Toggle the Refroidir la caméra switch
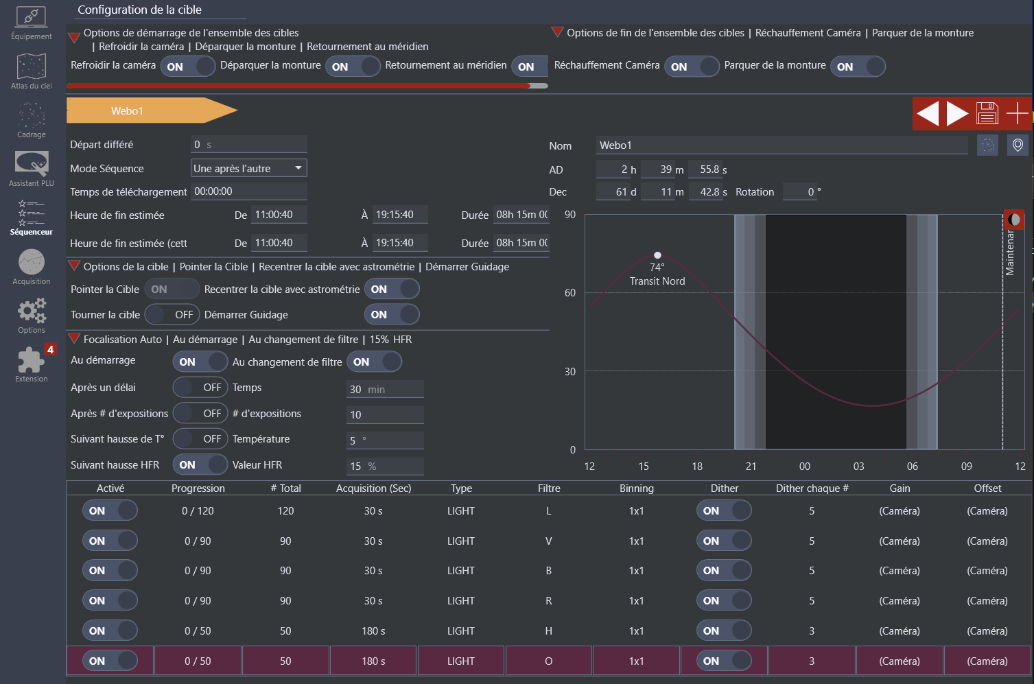Image resolution: width=1034 pixels, height=684 pixels. click(x=188, y=67)
